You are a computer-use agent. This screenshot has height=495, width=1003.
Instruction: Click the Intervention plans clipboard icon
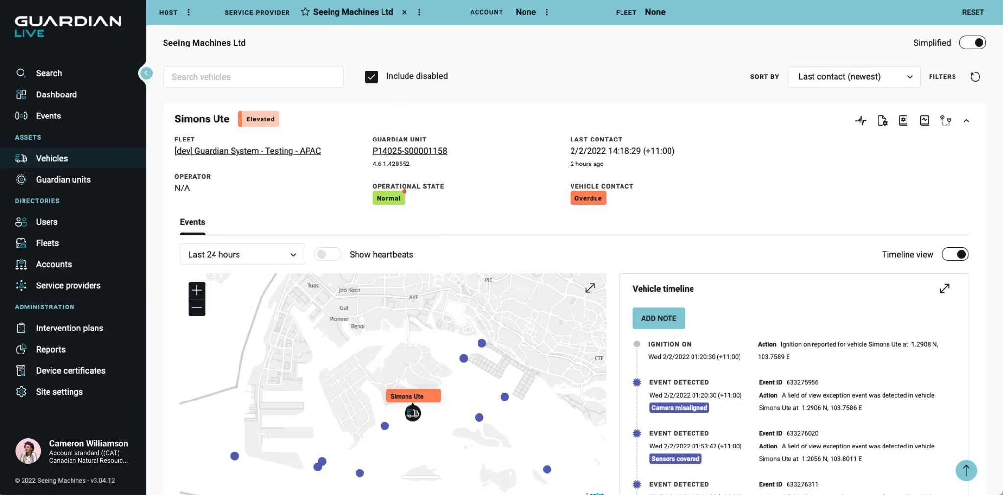[21, 328]
